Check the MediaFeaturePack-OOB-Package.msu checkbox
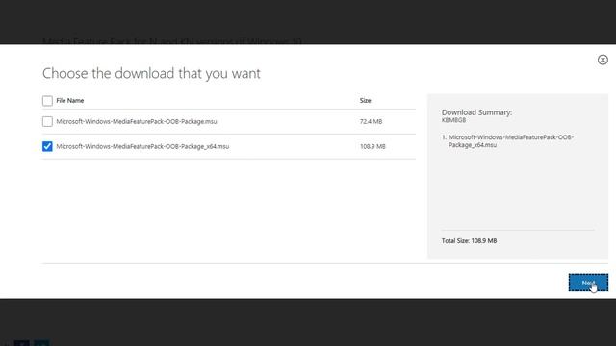Image resolution: width=616 pixels, height=346 pixels. [x=47, y=122]
